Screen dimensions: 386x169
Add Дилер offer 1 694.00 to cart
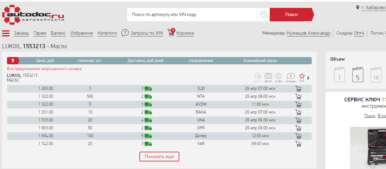click(298, 136)
